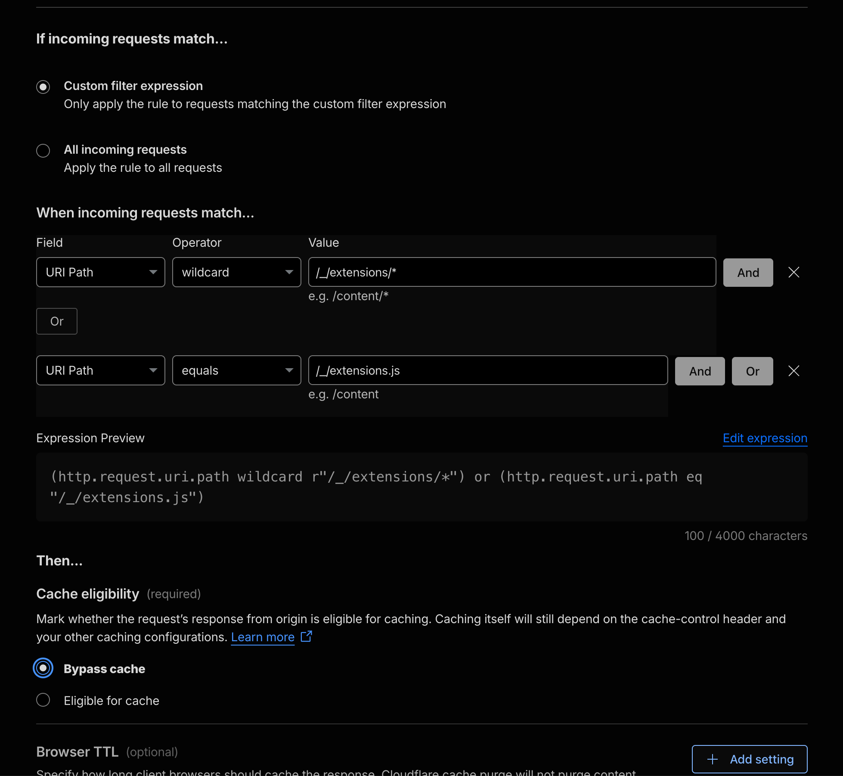Image resolution: width=843 pixels, height=776 pixels.
Task: Click the 'Then...' heading
Action: tap(59, 561)
